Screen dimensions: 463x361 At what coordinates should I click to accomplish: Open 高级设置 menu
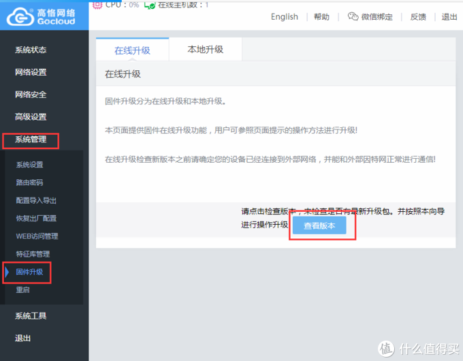31,116
